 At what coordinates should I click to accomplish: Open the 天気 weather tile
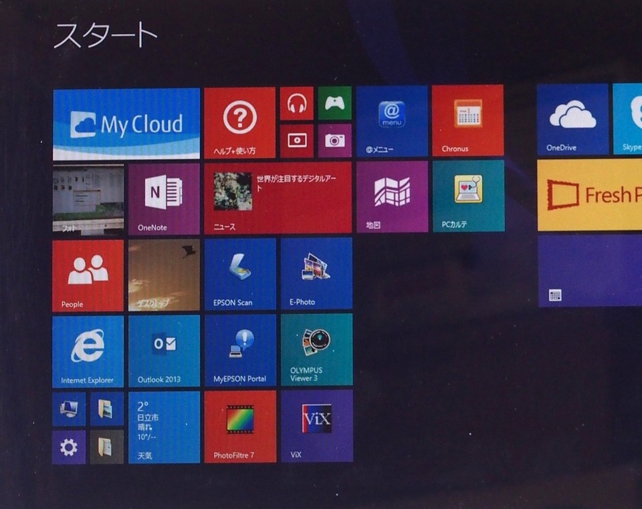pyautogui.click(x=165, y=428)
